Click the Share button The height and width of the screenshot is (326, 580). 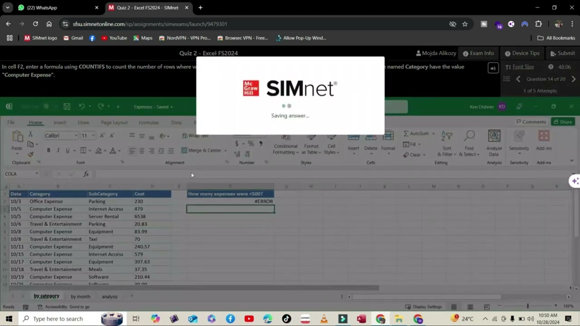[x=563, y=122]
